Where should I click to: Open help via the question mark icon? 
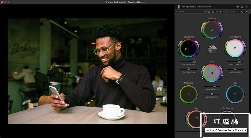pos(246,7)
